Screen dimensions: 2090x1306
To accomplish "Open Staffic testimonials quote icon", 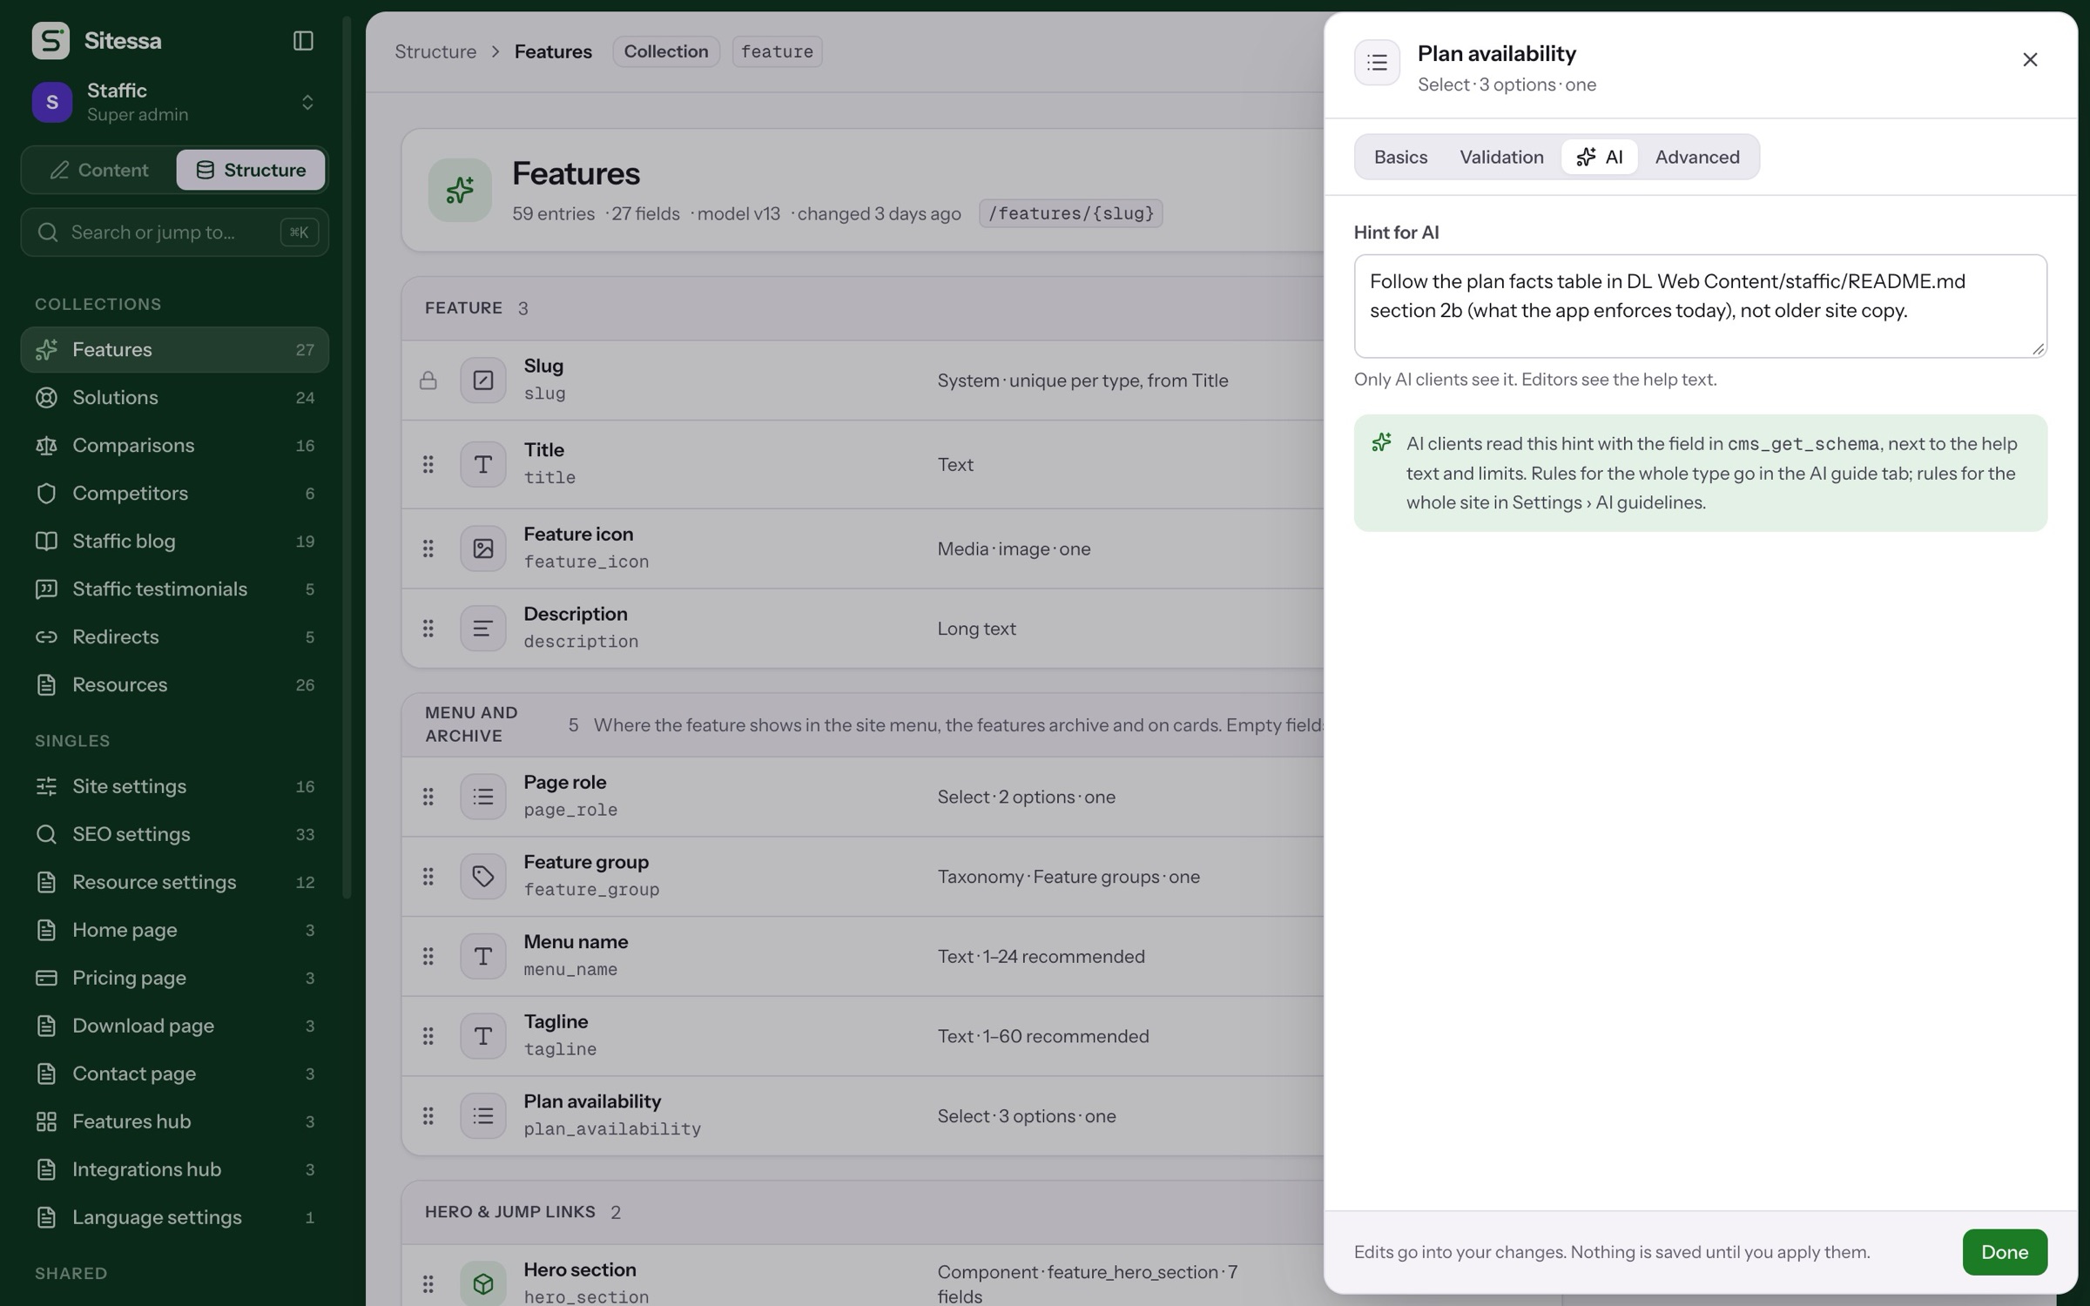I will point(46,589).
